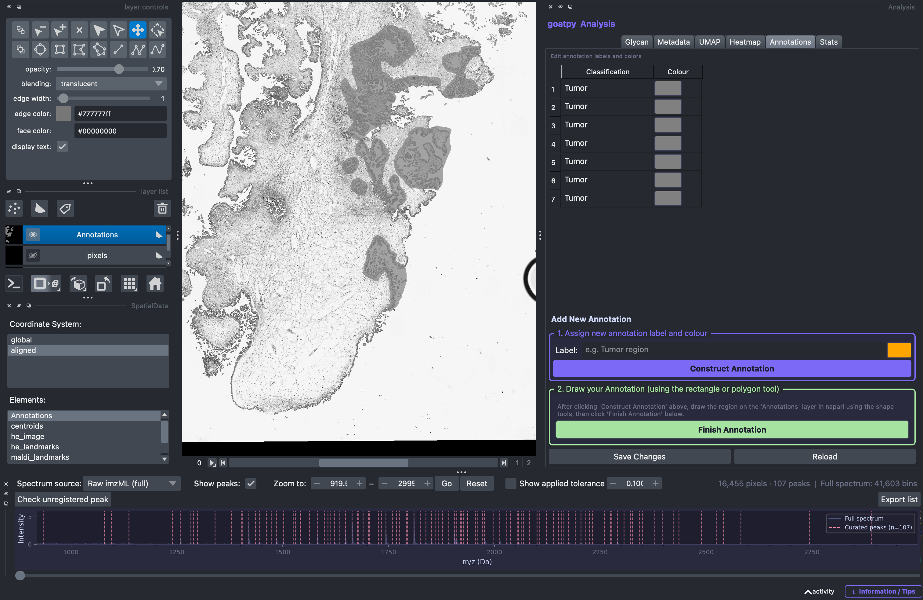Reset view with home icon
The image size is (923, 600).
(155, 284)
